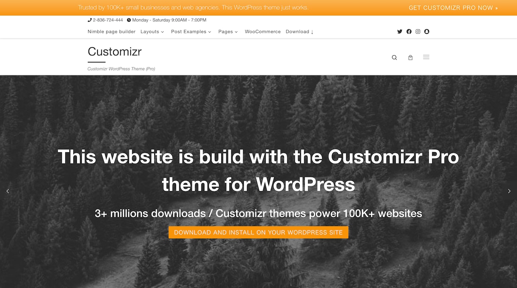Click the Customizr site title
Image resolution: width=517 pixels, height=288 pixels.
(x=114, y=51)
